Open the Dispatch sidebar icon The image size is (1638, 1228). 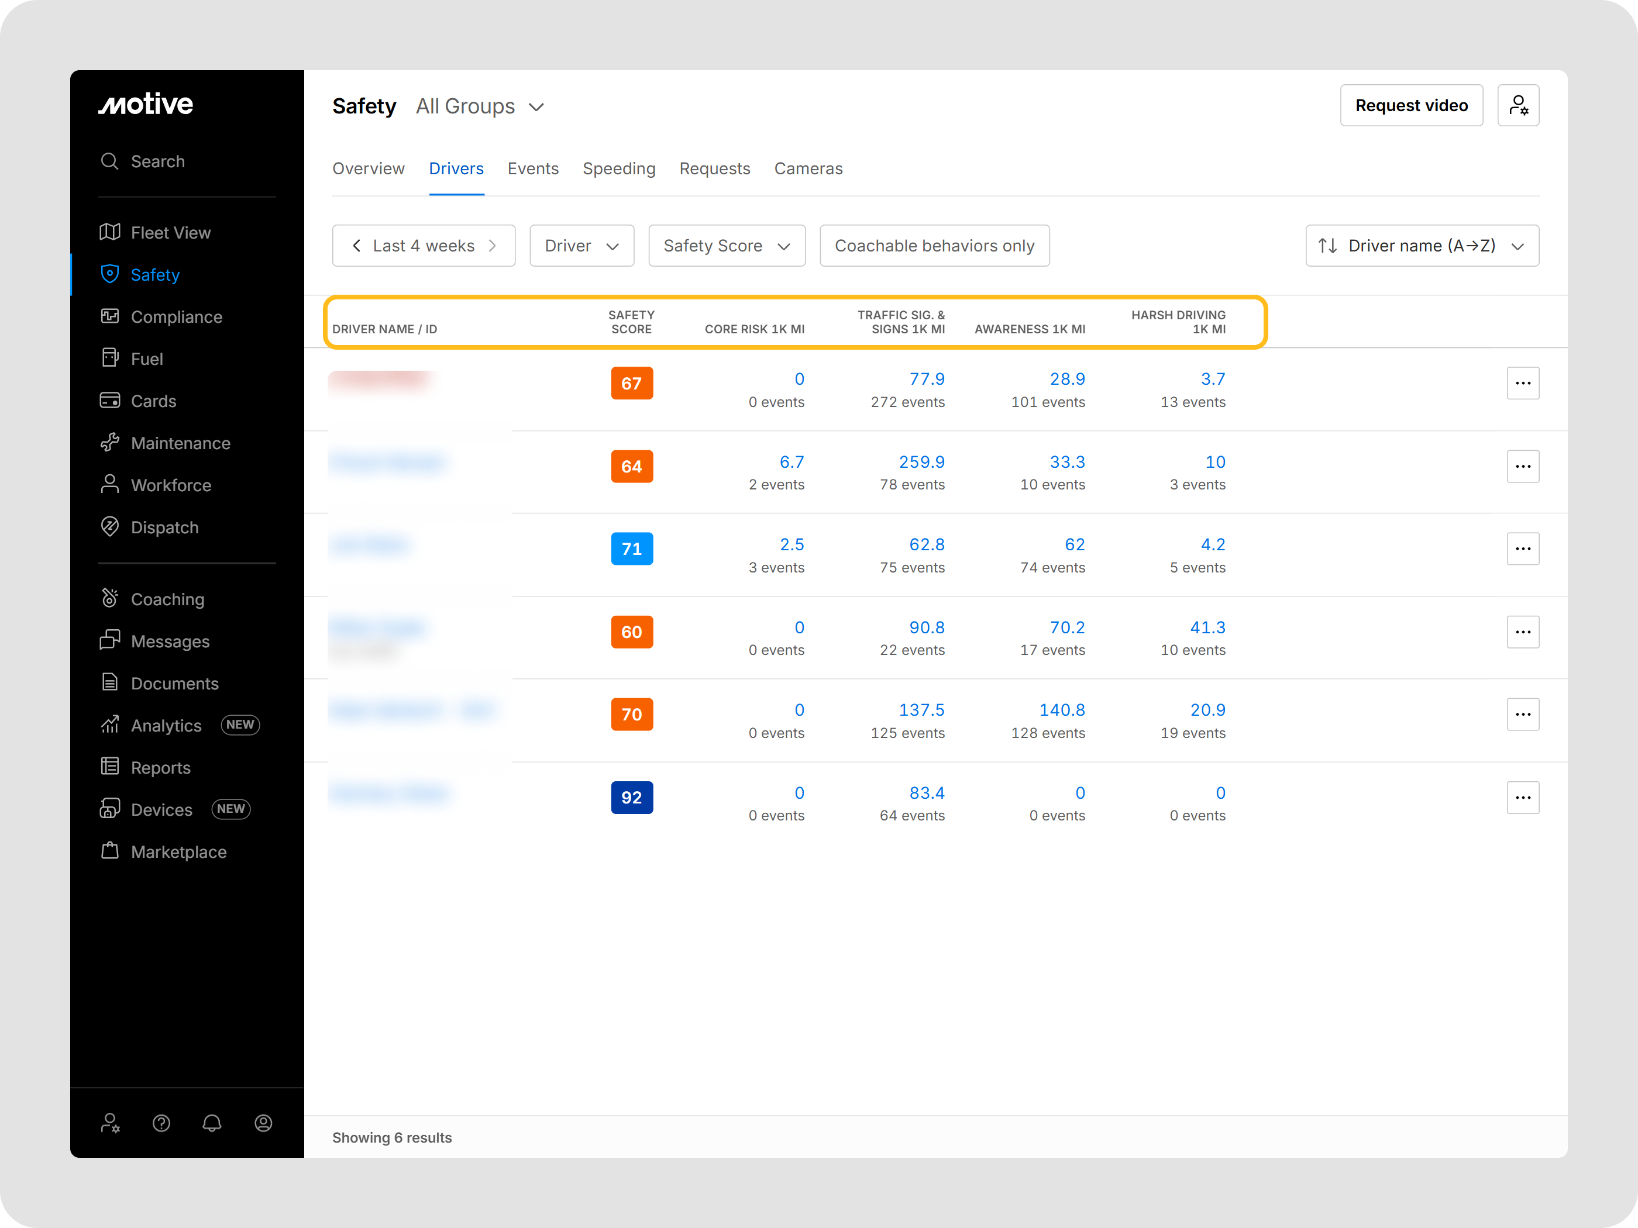click(109, 527)
